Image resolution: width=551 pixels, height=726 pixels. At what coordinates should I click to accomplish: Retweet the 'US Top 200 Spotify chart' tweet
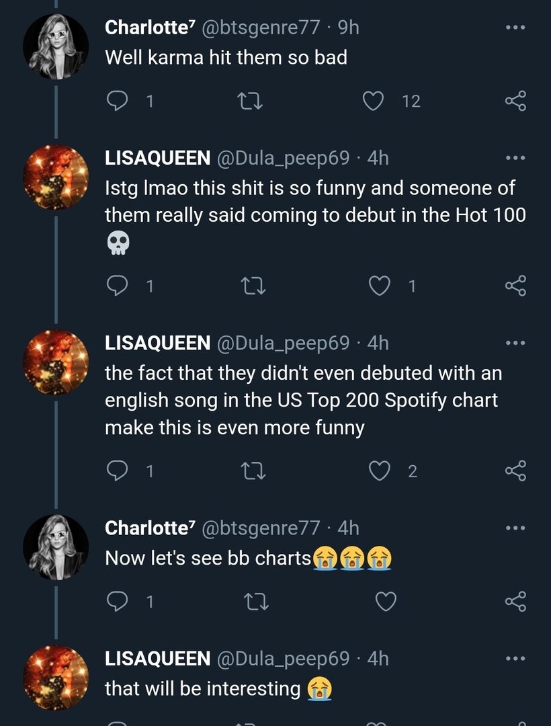(x=254, y=471)
